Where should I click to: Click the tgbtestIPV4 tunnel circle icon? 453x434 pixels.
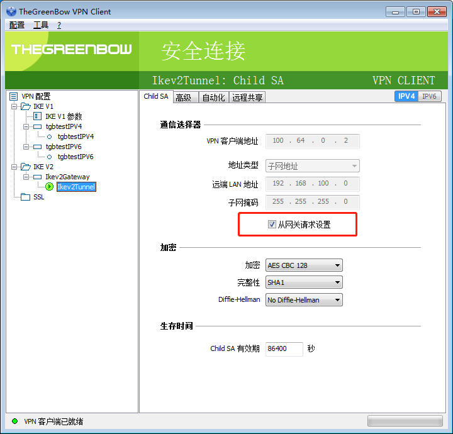50,136
